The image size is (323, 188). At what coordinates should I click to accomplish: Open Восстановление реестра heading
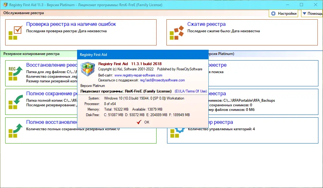[x=52, y=65]
